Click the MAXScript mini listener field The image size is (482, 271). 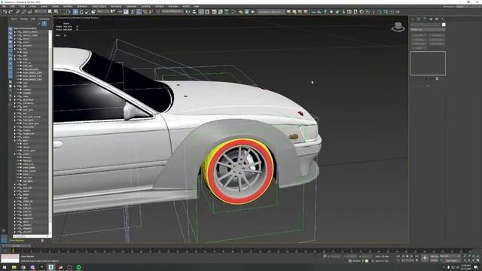coord(10,258)
